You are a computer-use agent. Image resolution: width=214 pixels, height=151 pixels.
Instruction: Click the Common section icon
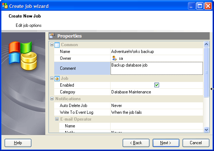57,45
